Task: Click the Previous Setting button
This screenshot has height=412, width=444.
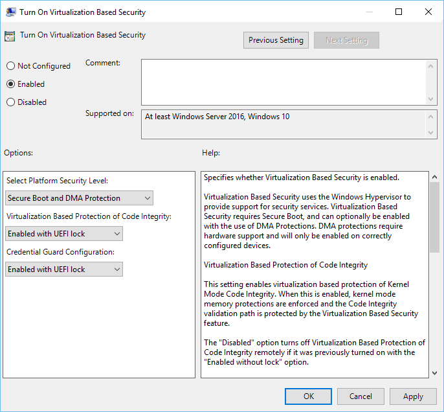Action: coord(276,40)
